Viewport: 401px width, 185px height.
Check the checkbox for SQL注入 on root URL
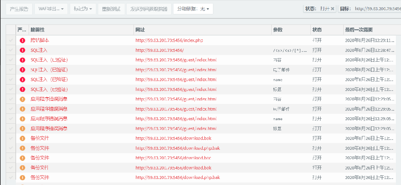click(x=11, y=50)
